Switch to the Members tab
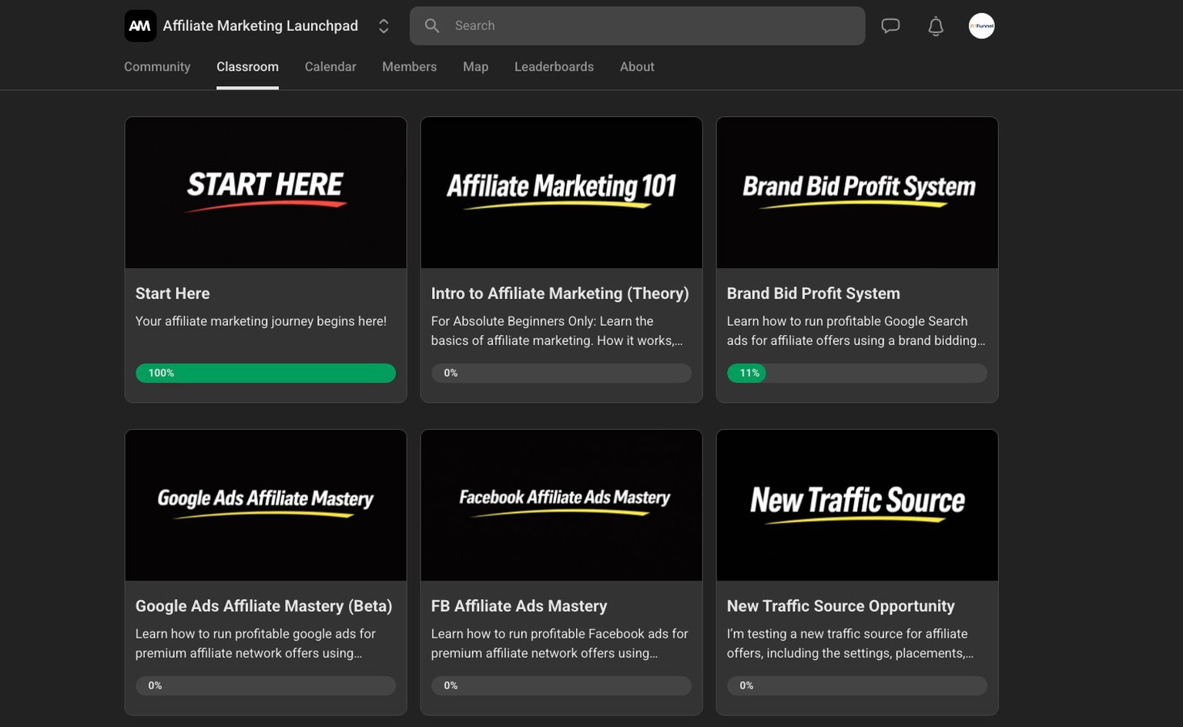 tap(409, 67)
